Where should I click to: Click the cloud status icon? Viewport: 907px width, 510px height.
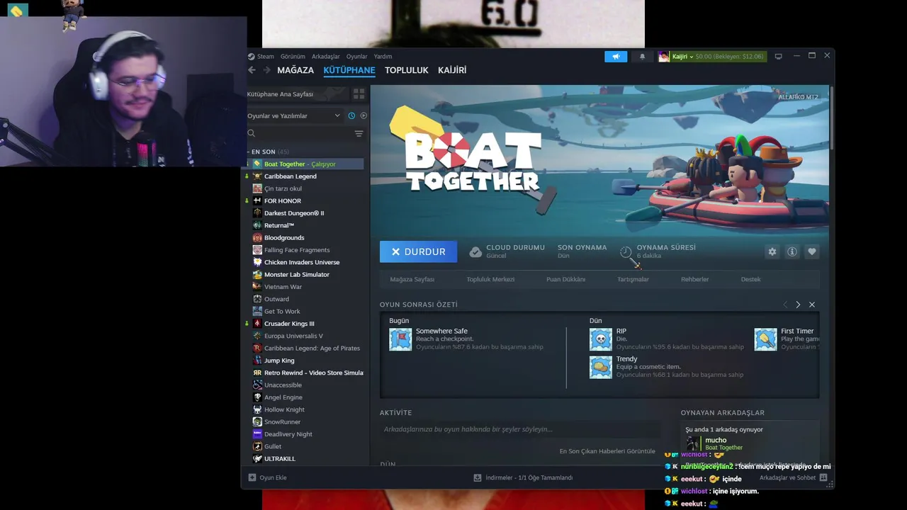(x=475, y=251)
